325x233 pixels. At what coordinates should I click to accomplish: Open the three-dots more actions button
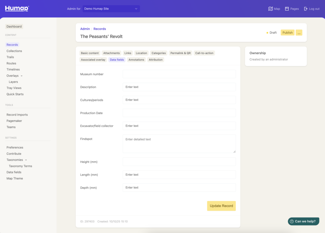pyautogui.click(x=299, y=33)
